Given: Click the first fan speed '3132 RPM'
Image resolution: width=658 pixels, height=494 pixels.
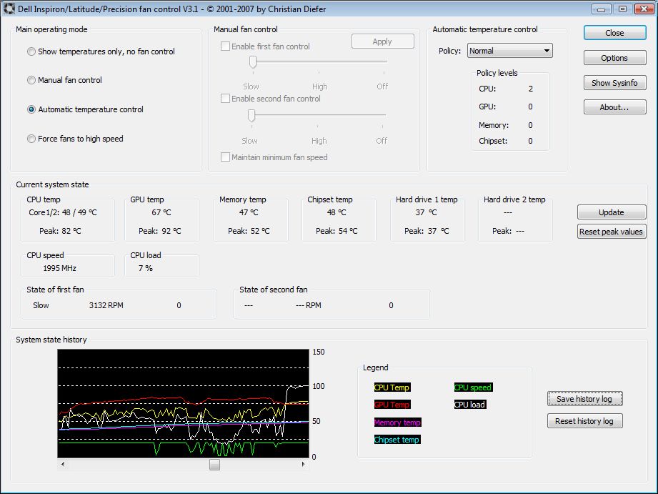Looking at the screenshot, I should [106, 305].
